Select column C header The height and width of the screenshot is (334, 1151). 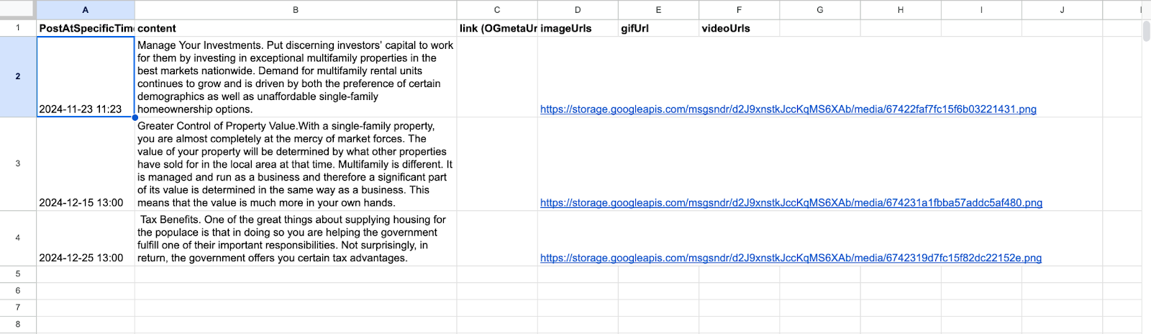[497, 10]
